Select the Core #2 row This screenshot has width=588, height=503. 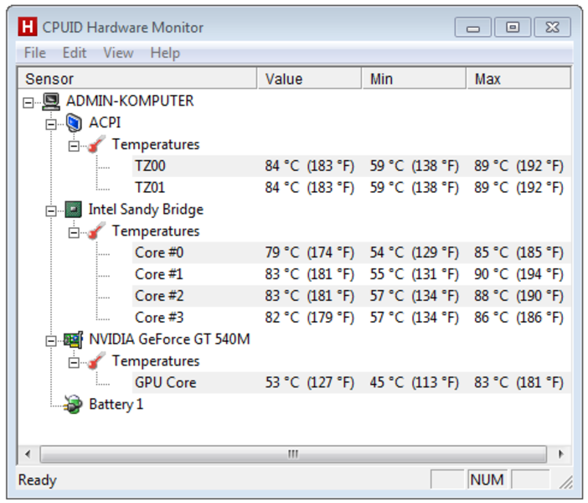pyautogui.click(x=351, y=296)
